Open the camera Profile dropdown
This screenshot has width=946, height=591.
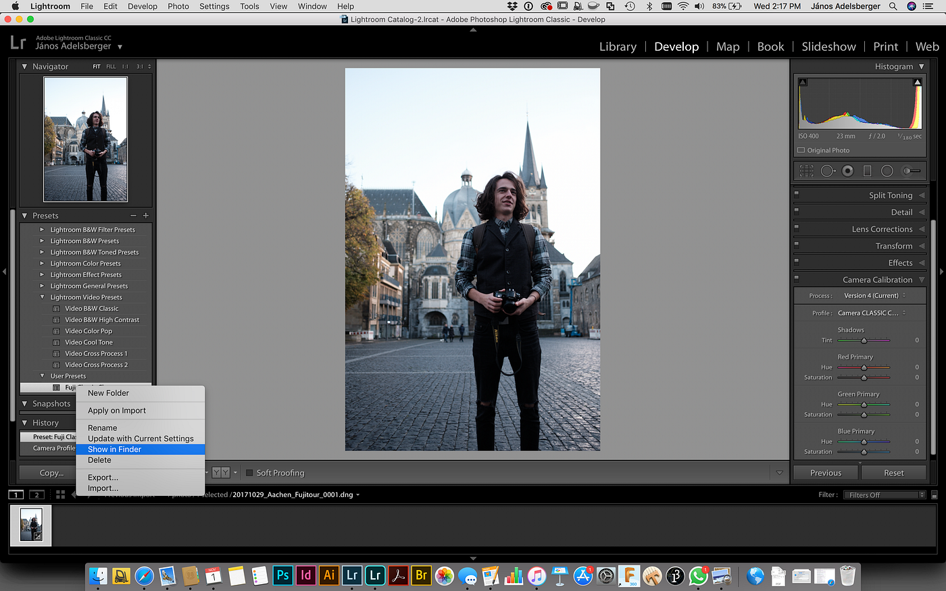[872, 313]
